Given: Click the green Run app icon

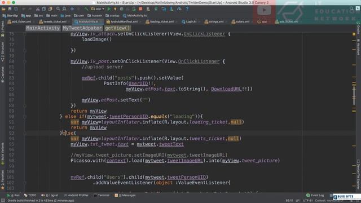Looking at the screenshot, I should point(109,9).
